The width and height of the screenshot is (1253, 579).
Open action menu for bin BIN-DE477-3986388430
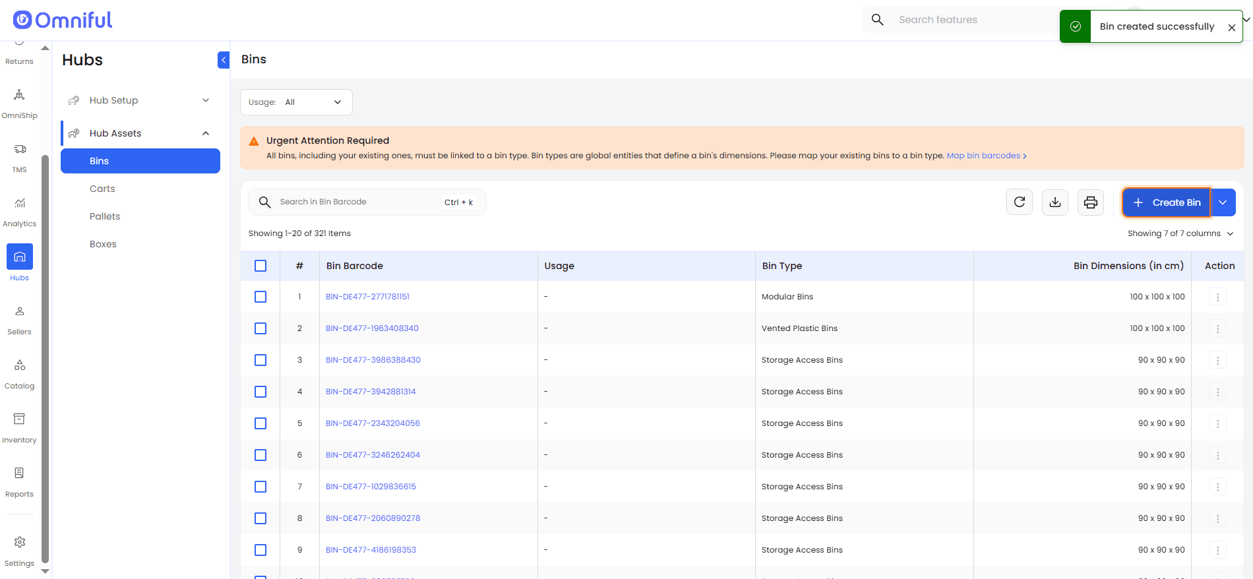[x=1218, y=360]
